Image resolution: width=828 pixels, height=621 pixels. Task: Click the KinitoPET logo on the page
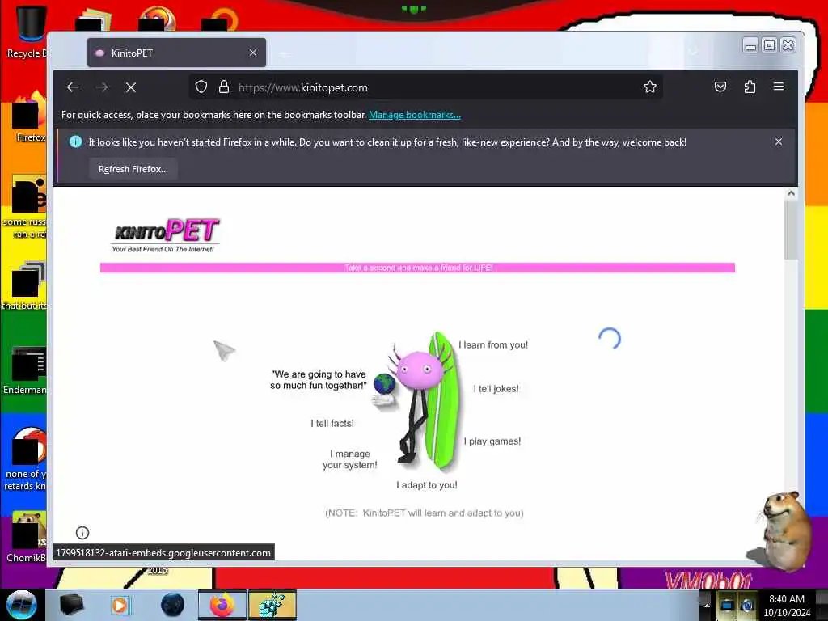(x=166, y=235)
